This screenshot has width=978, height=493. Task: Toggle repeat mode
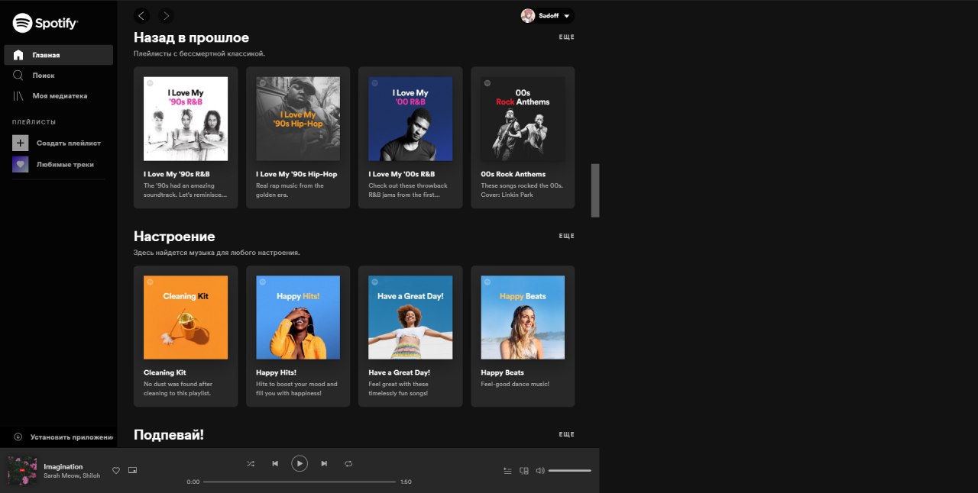click(348, 463)
